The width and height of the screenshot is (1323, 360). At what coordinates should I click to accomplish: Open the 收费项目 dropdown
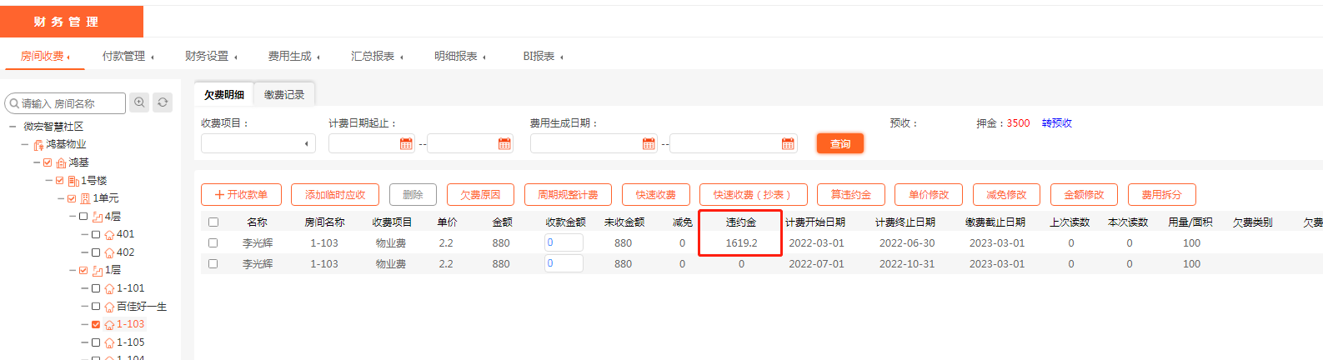[x=258, y=144]
